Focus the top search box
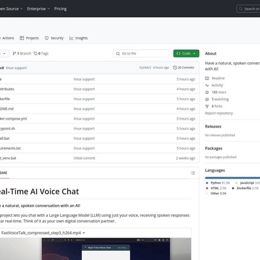Viewport: 260px width, 260px height. (x=249, y=9)
